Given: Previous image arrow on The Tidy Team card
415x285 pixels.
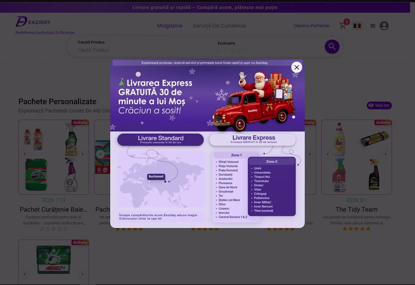Looking at the screenshot, I should pyautogui.click(x=327, y=154).
